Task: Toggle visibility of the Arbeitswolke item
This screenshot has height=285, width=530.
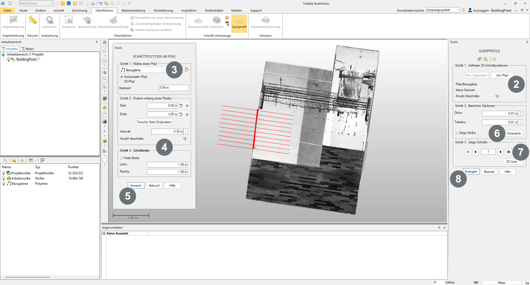Action: pyautogui.click(x=4, y=178)
